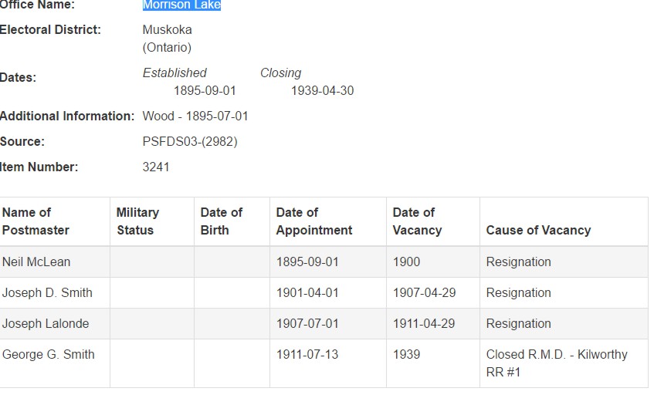This screenshot has width=654, height=405.
Task: Select the George G. Smith name cell
Action: click(x=49, y=355)
